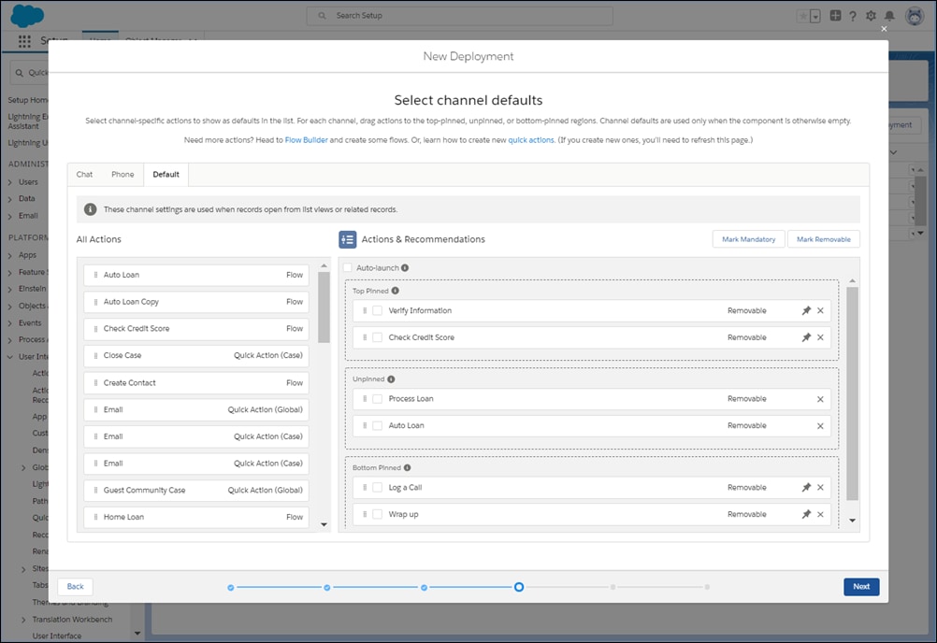Expand the Translation Workbench tree item
The width and height of the screenshot is (937, 643).
23,620
